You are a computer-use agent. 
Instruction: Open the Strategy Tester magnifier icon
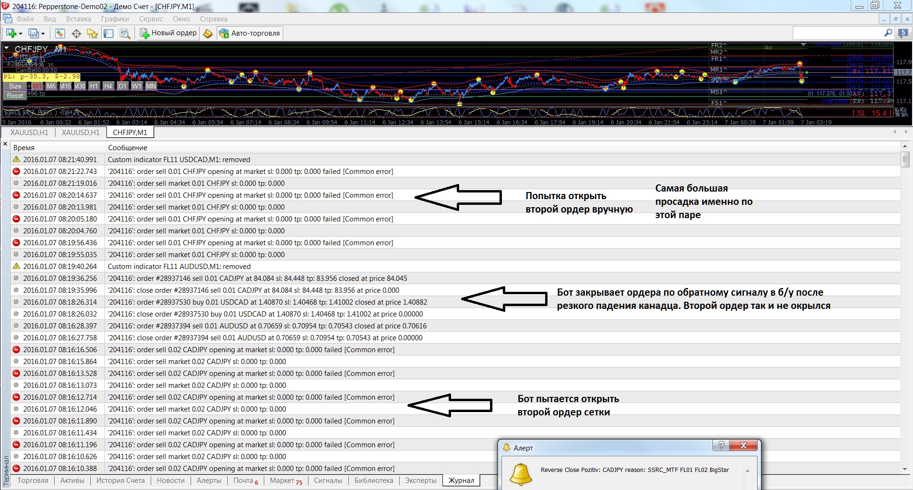[x=125, y=33]
